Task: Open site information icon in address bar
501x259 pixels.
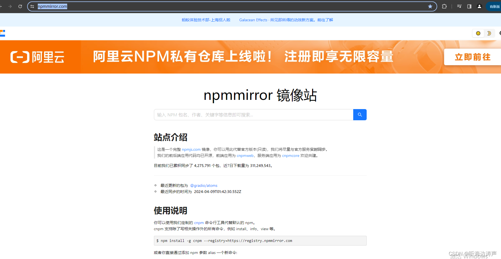Action: pyautogui.click(x=32, y=6)
